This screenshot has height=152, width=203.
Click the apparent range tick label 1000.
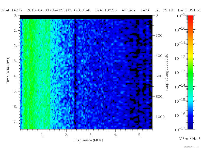tap(161, 117)
